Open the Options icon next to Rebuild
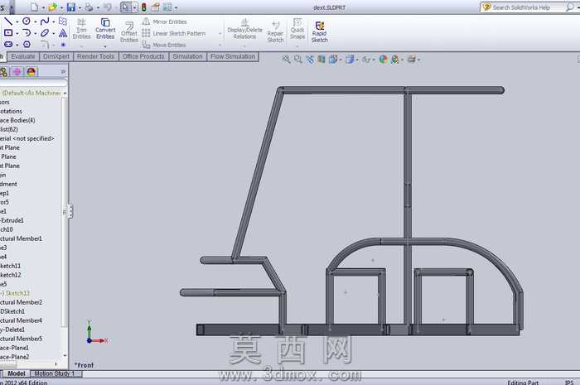580x385 pixels. coord(156,7)
